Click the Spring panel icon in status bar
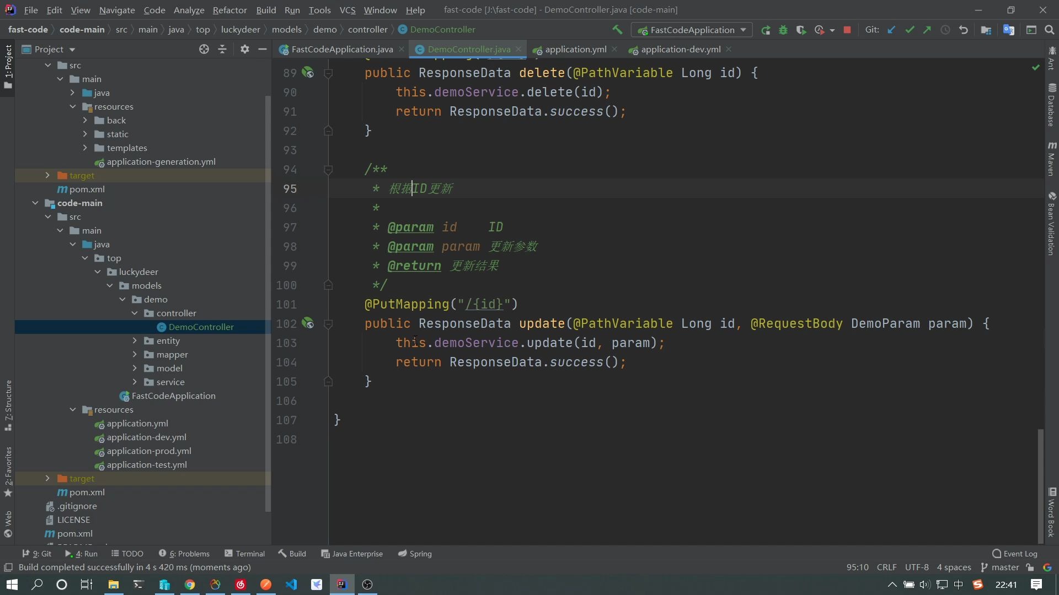Screen dimensions: 1059x595 [400, 553]
